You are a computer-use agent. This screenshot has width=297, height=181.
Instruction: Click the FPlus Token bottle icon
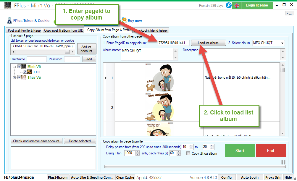click(9, 21)
